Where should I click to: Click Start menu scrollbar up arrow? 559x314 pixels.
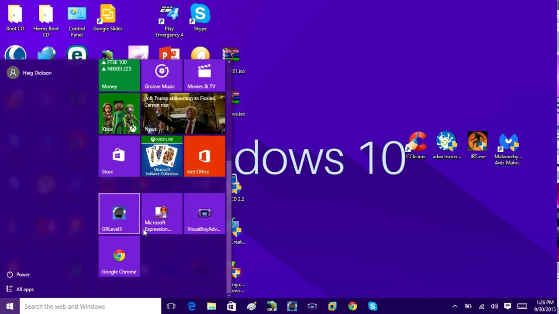click(228, 62)
